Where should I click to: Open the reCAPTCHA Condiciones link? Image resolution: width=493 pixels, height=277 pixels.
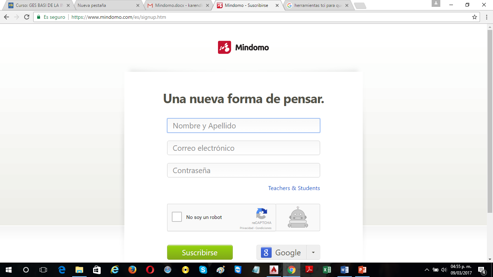click(x=263, y=228)
